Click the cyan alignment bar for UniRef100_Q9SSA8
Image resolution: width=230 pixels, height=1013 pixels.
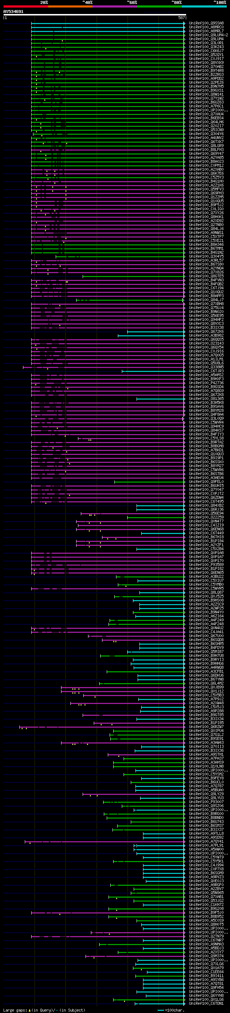point(108,23)
